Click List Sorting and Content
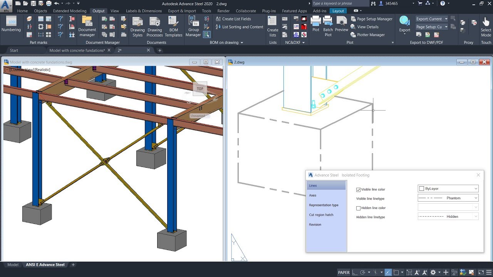The height and width of the screenshot is (277, 493). pyautogui.click(x=240, y=27)
